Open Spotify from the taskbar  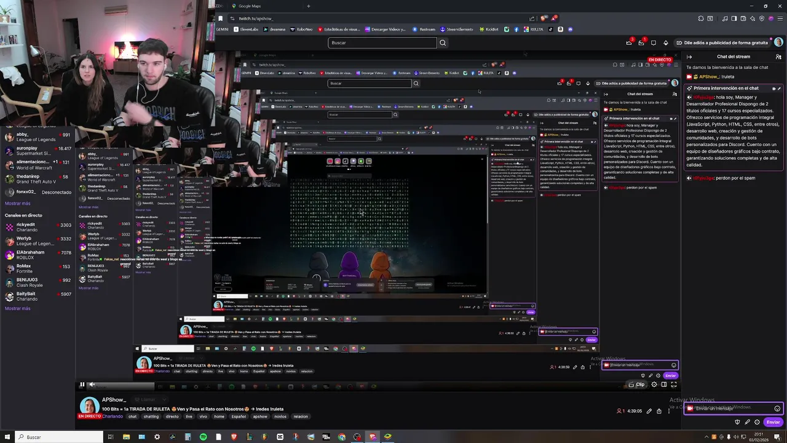pos(203,437)
